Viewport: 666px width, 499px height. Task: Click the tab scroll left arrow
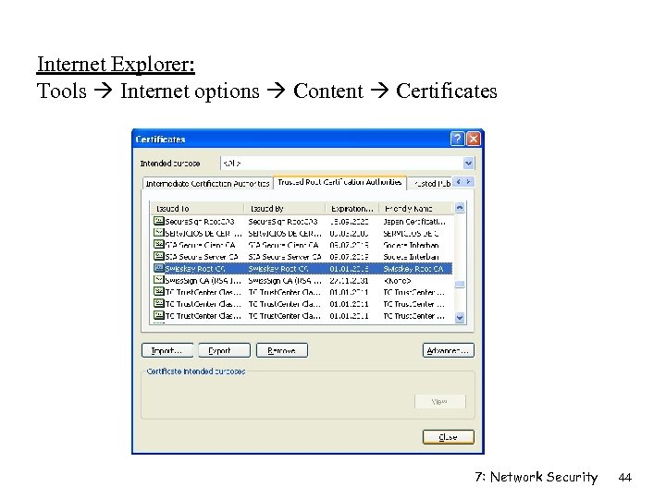pyautogui.click(x=459, y=182)
